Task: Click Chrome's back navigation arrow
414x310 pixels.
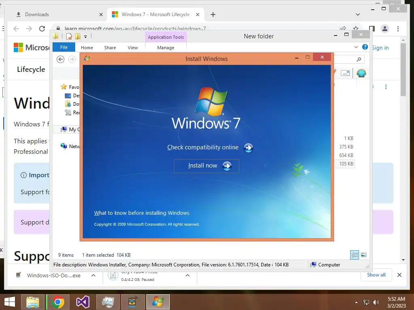Action: [16, 29]
